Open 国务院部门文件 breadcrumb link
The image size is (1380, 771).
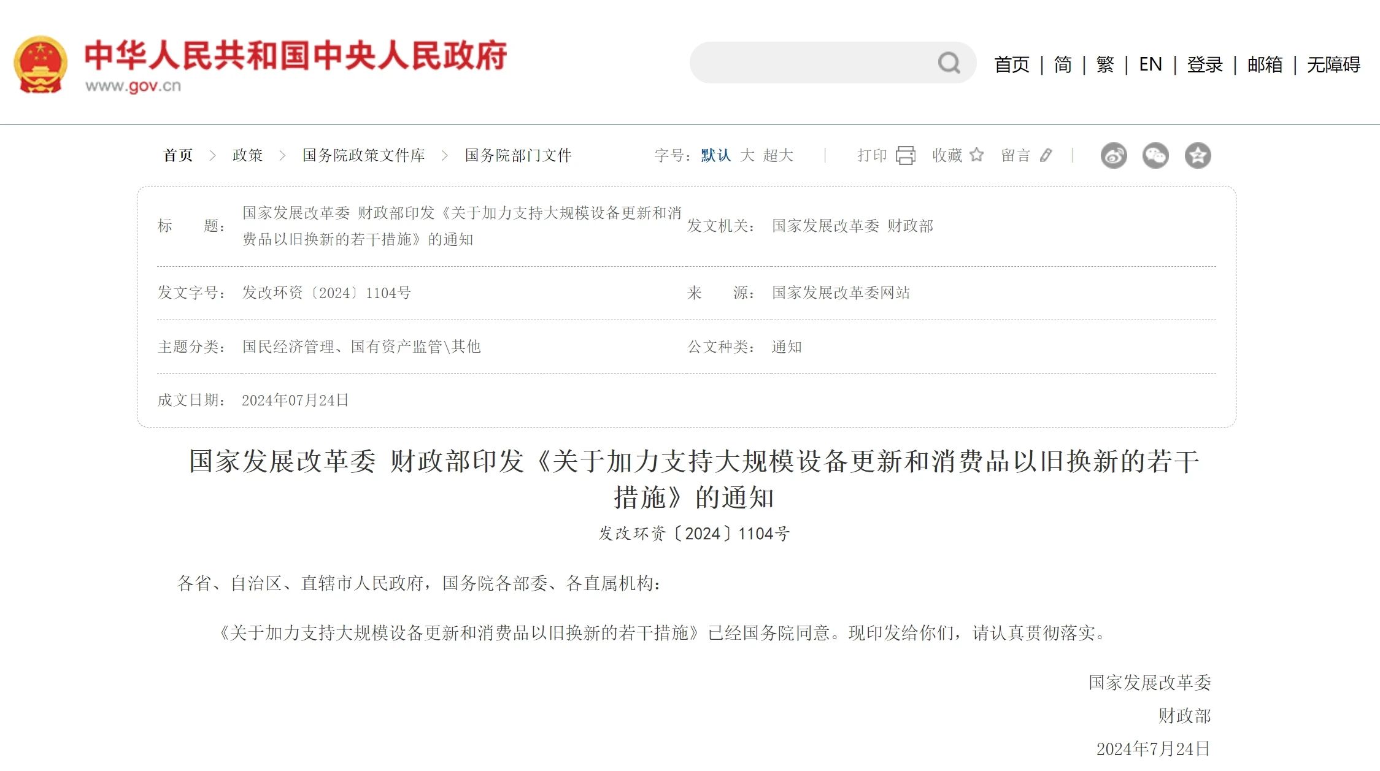pos(518,155)
